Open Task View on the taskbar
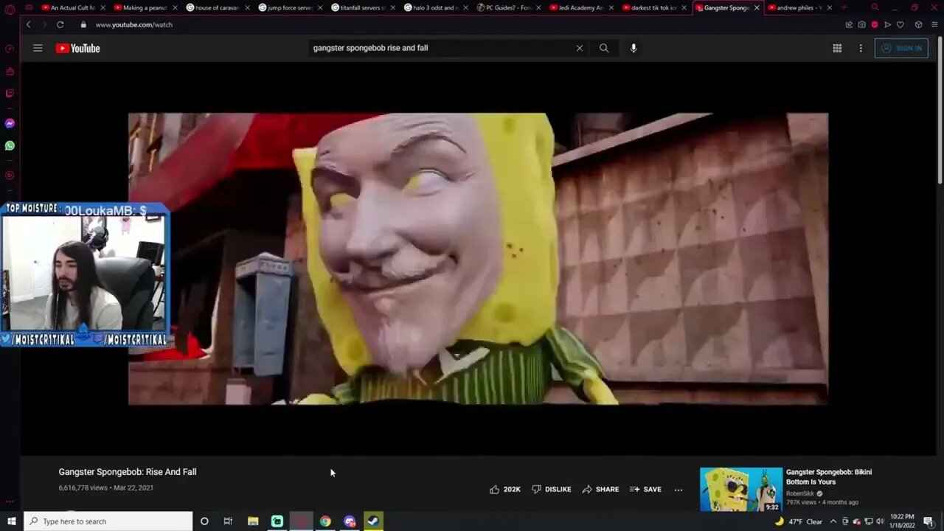 228,521
